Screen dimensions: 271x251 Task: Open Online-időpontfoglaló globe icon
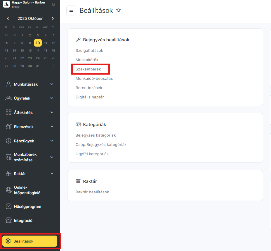click(x=8, y=190)
